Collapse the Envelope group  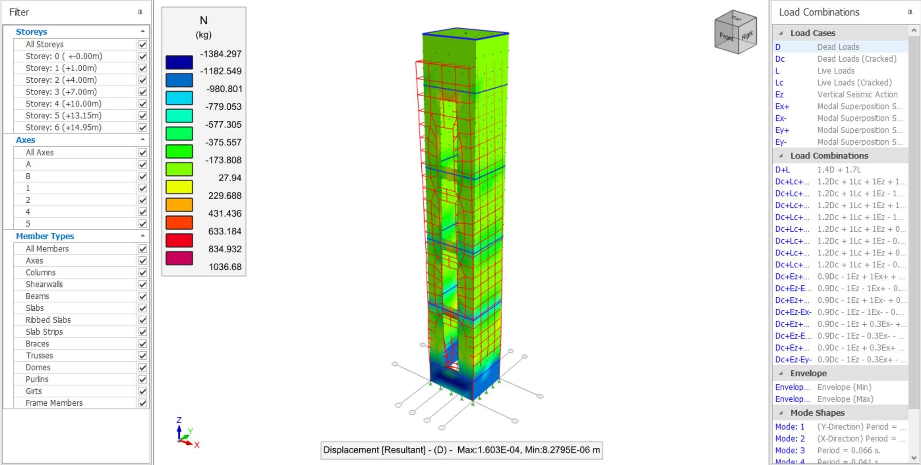coord(781,373)
